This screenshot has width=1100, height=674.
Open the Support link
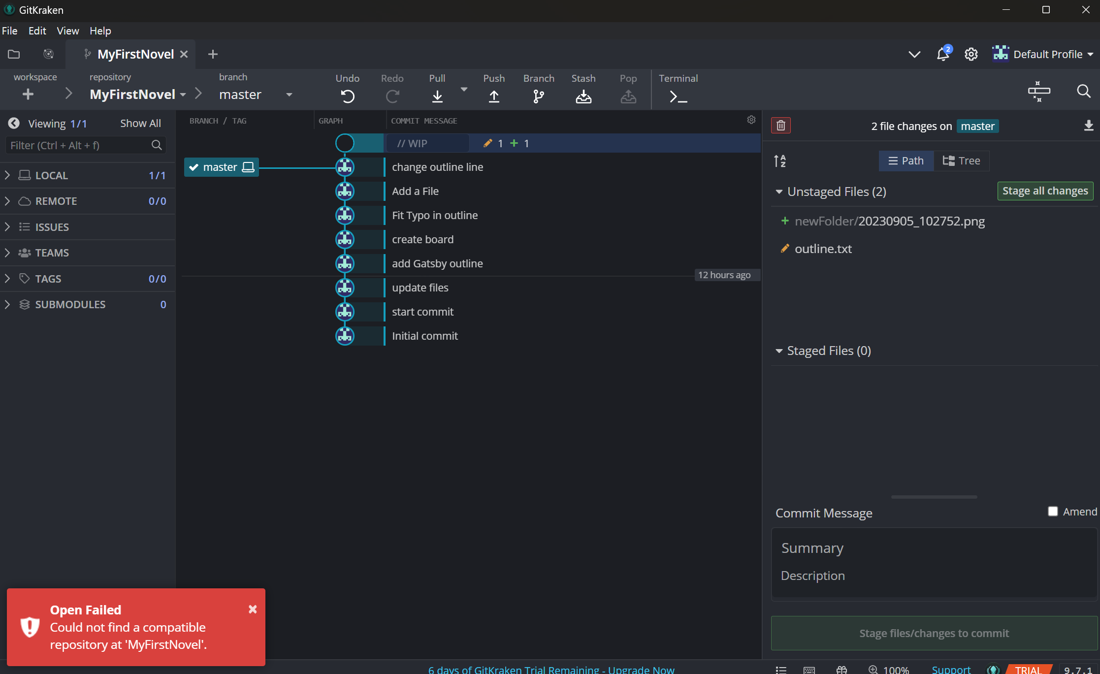[951, 670]
